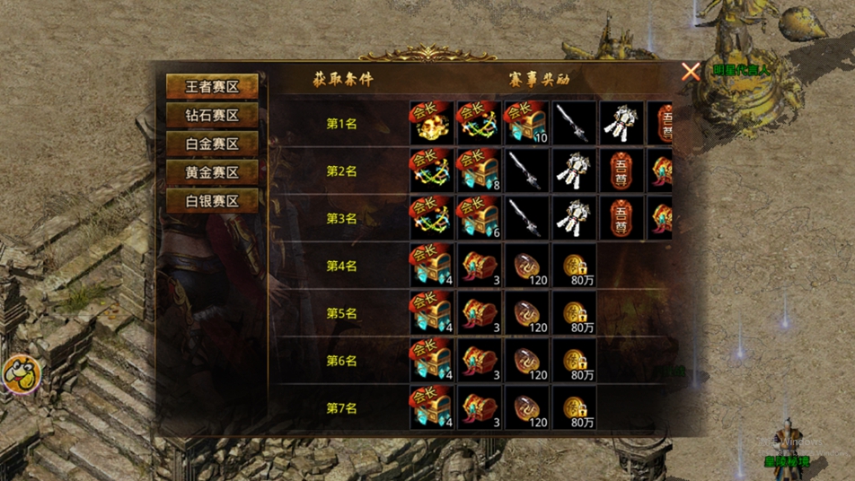The image size is (855, 481).
Task: Select the sword reward icon in 第1名 row
Action: click(574, 123)
